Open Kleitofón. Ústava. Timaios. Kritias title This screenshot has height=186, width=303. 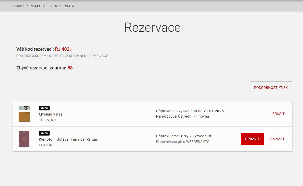click(68, 139)
